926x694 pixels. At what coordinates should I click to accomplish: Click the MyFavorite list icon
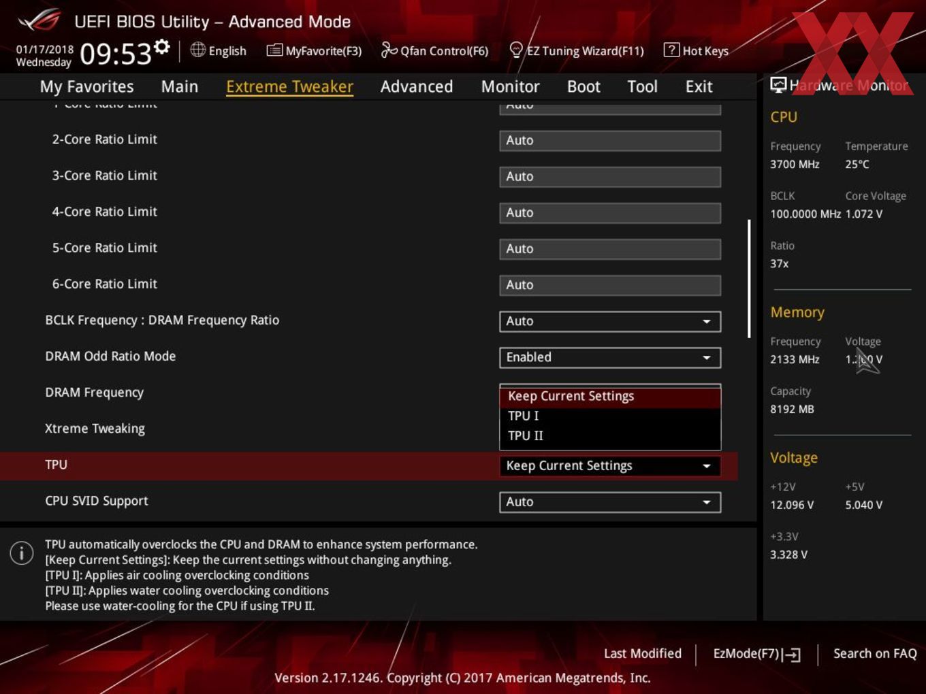[274, 50]
